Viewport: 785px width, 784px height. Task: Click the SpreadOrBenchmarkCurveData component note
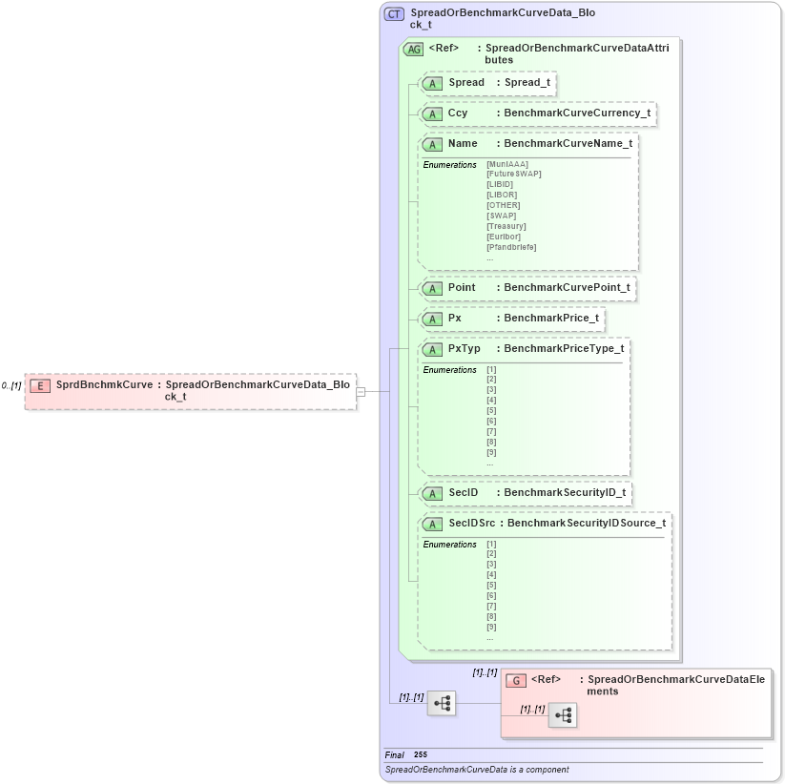477,769
